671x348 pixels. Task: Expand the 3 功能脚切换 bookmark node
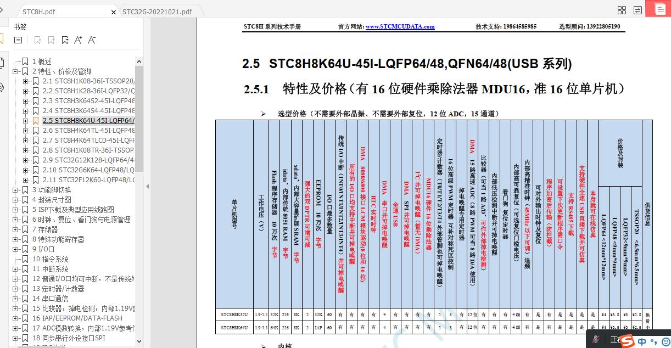click(x=15, y=190)
